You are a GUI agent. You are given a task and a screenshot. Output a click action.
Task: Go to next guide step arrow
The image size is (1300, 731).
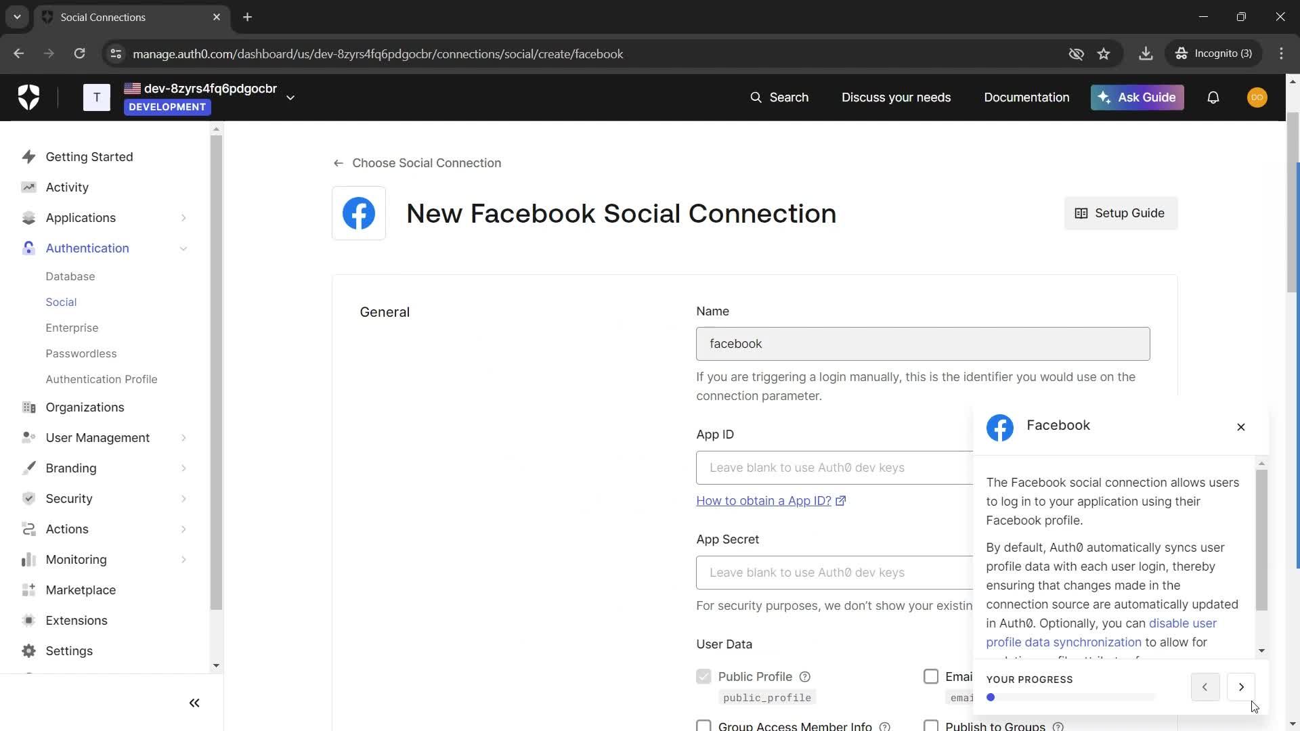(1241, 688)
